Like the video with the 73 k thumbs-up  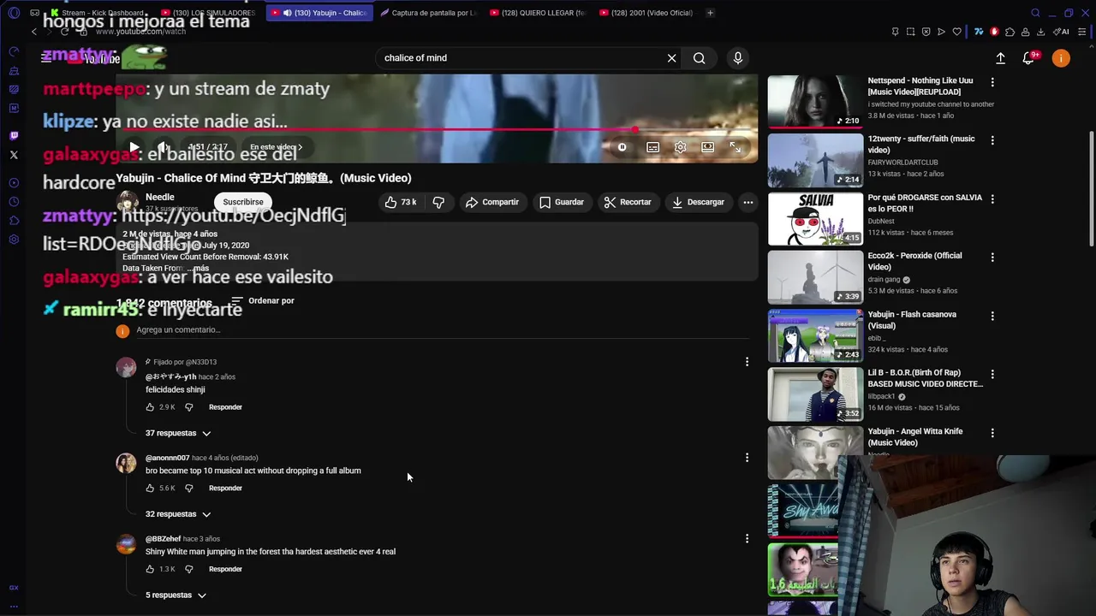401,202
